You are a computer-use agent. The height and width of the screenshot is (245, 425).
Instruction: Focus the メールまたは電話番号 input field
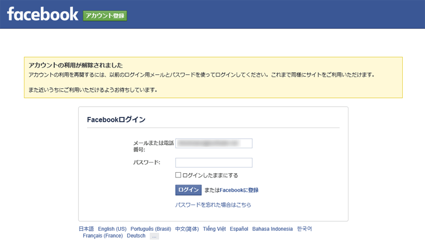pyautogui.click(x=214, y=143)
